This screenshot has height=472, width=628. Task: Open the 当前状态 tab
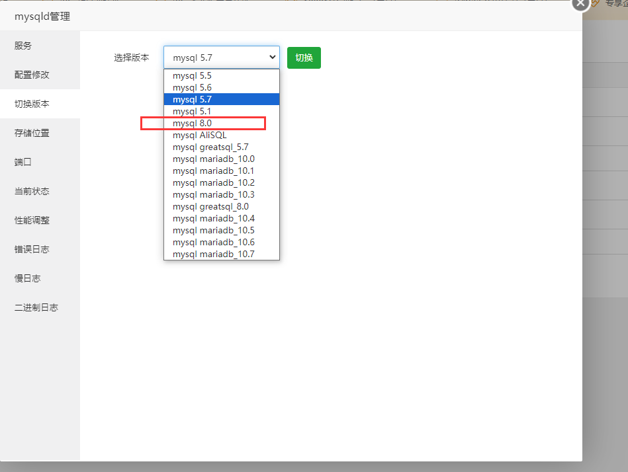[40, 191]
